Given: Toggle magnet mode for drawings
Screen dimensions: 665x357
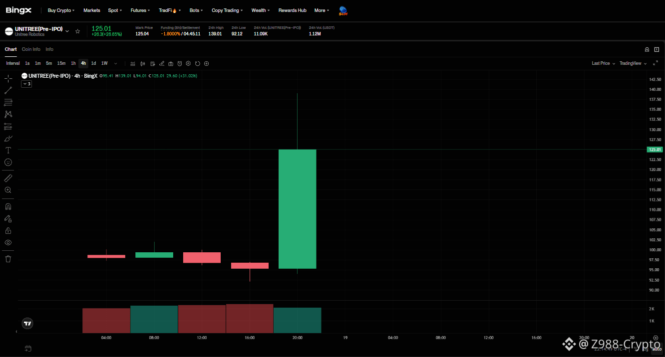Looking at the screenshot, I should pyautogui.click(x=8, y=206).
